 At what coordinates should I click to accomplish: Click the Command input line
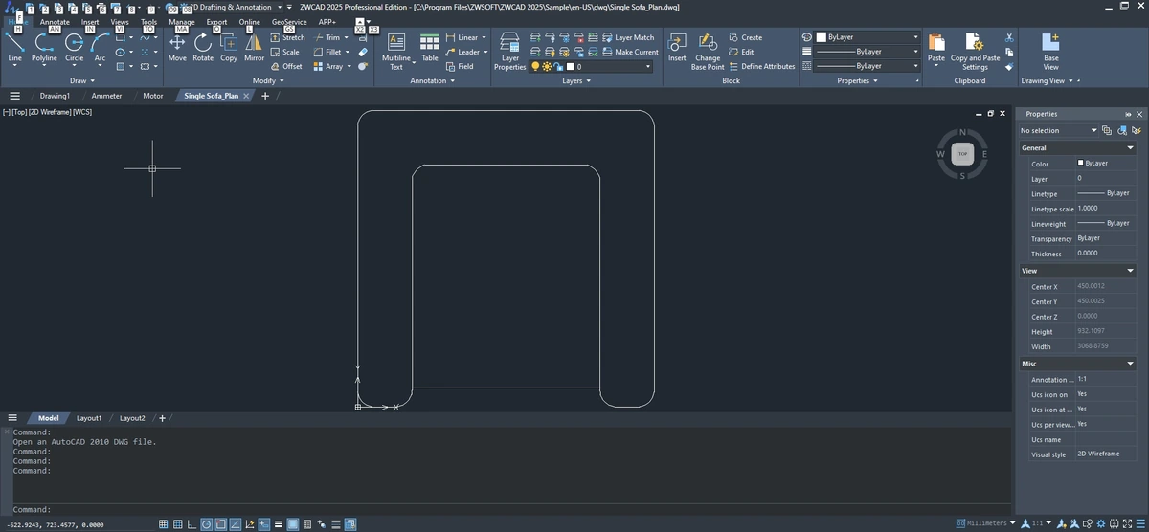pyautogui.click(x=506, y=510)
